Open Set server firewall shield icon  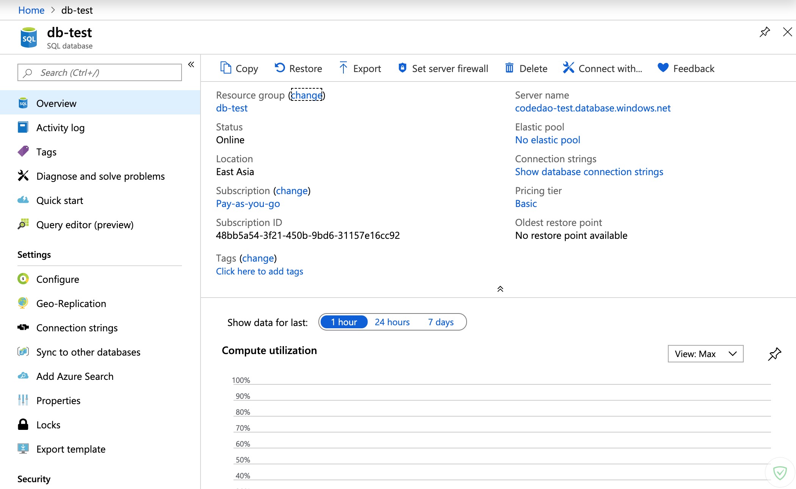tap(402, 68)
